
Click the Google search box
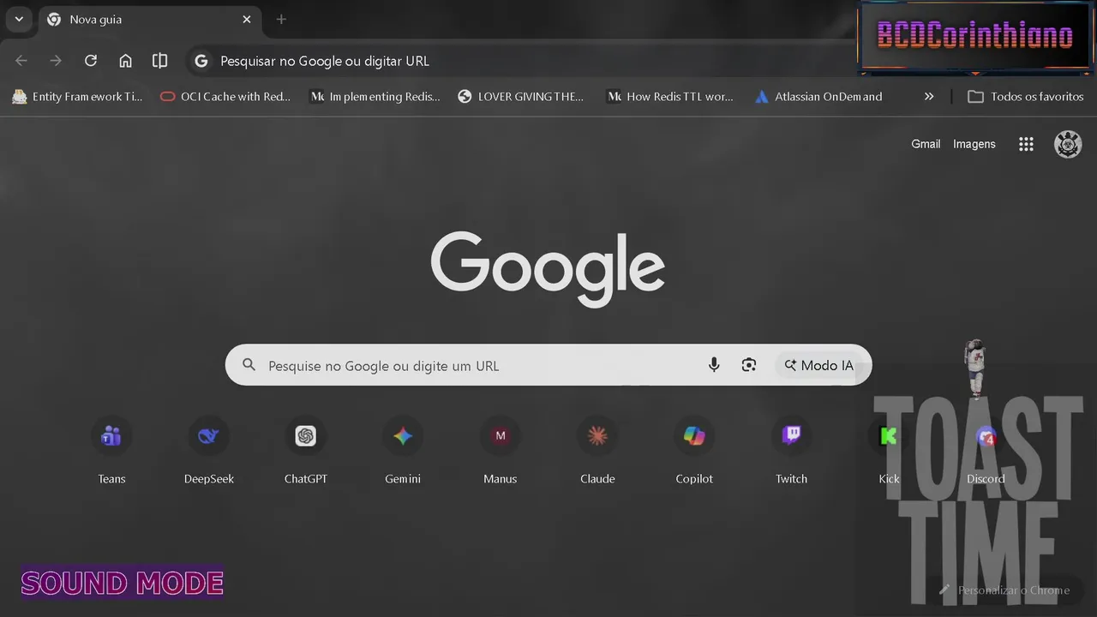pyautogui.click(x=548, y=365)
